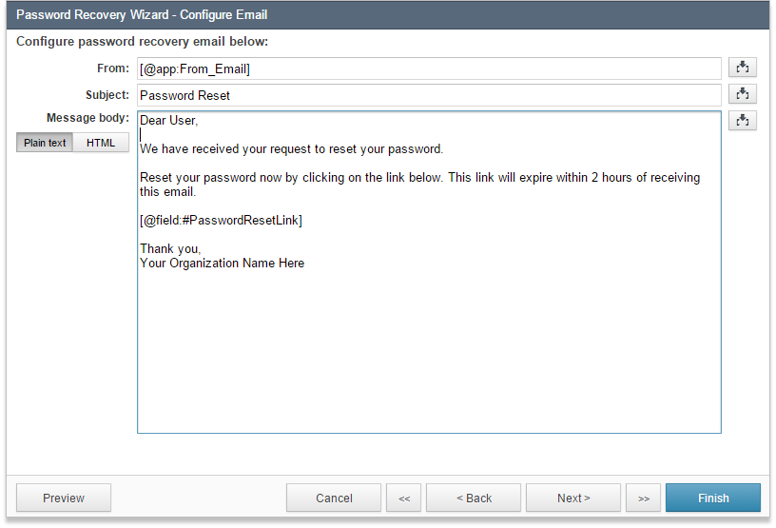Proceed with the Next > button
The image size is (776, 528).
coord(573,498)
